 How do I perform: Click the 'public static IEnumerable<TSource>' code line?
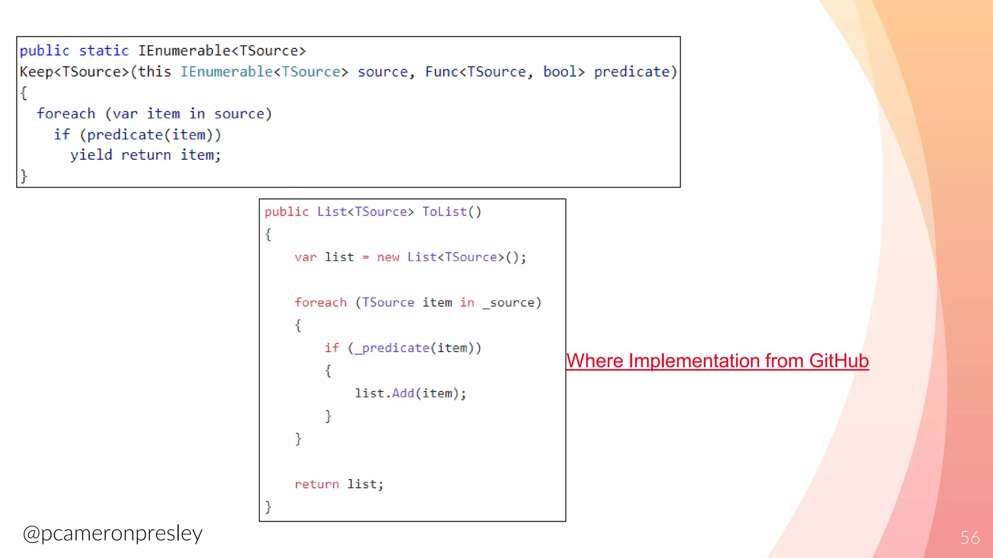pyautogui.click(x=163, y=50)
